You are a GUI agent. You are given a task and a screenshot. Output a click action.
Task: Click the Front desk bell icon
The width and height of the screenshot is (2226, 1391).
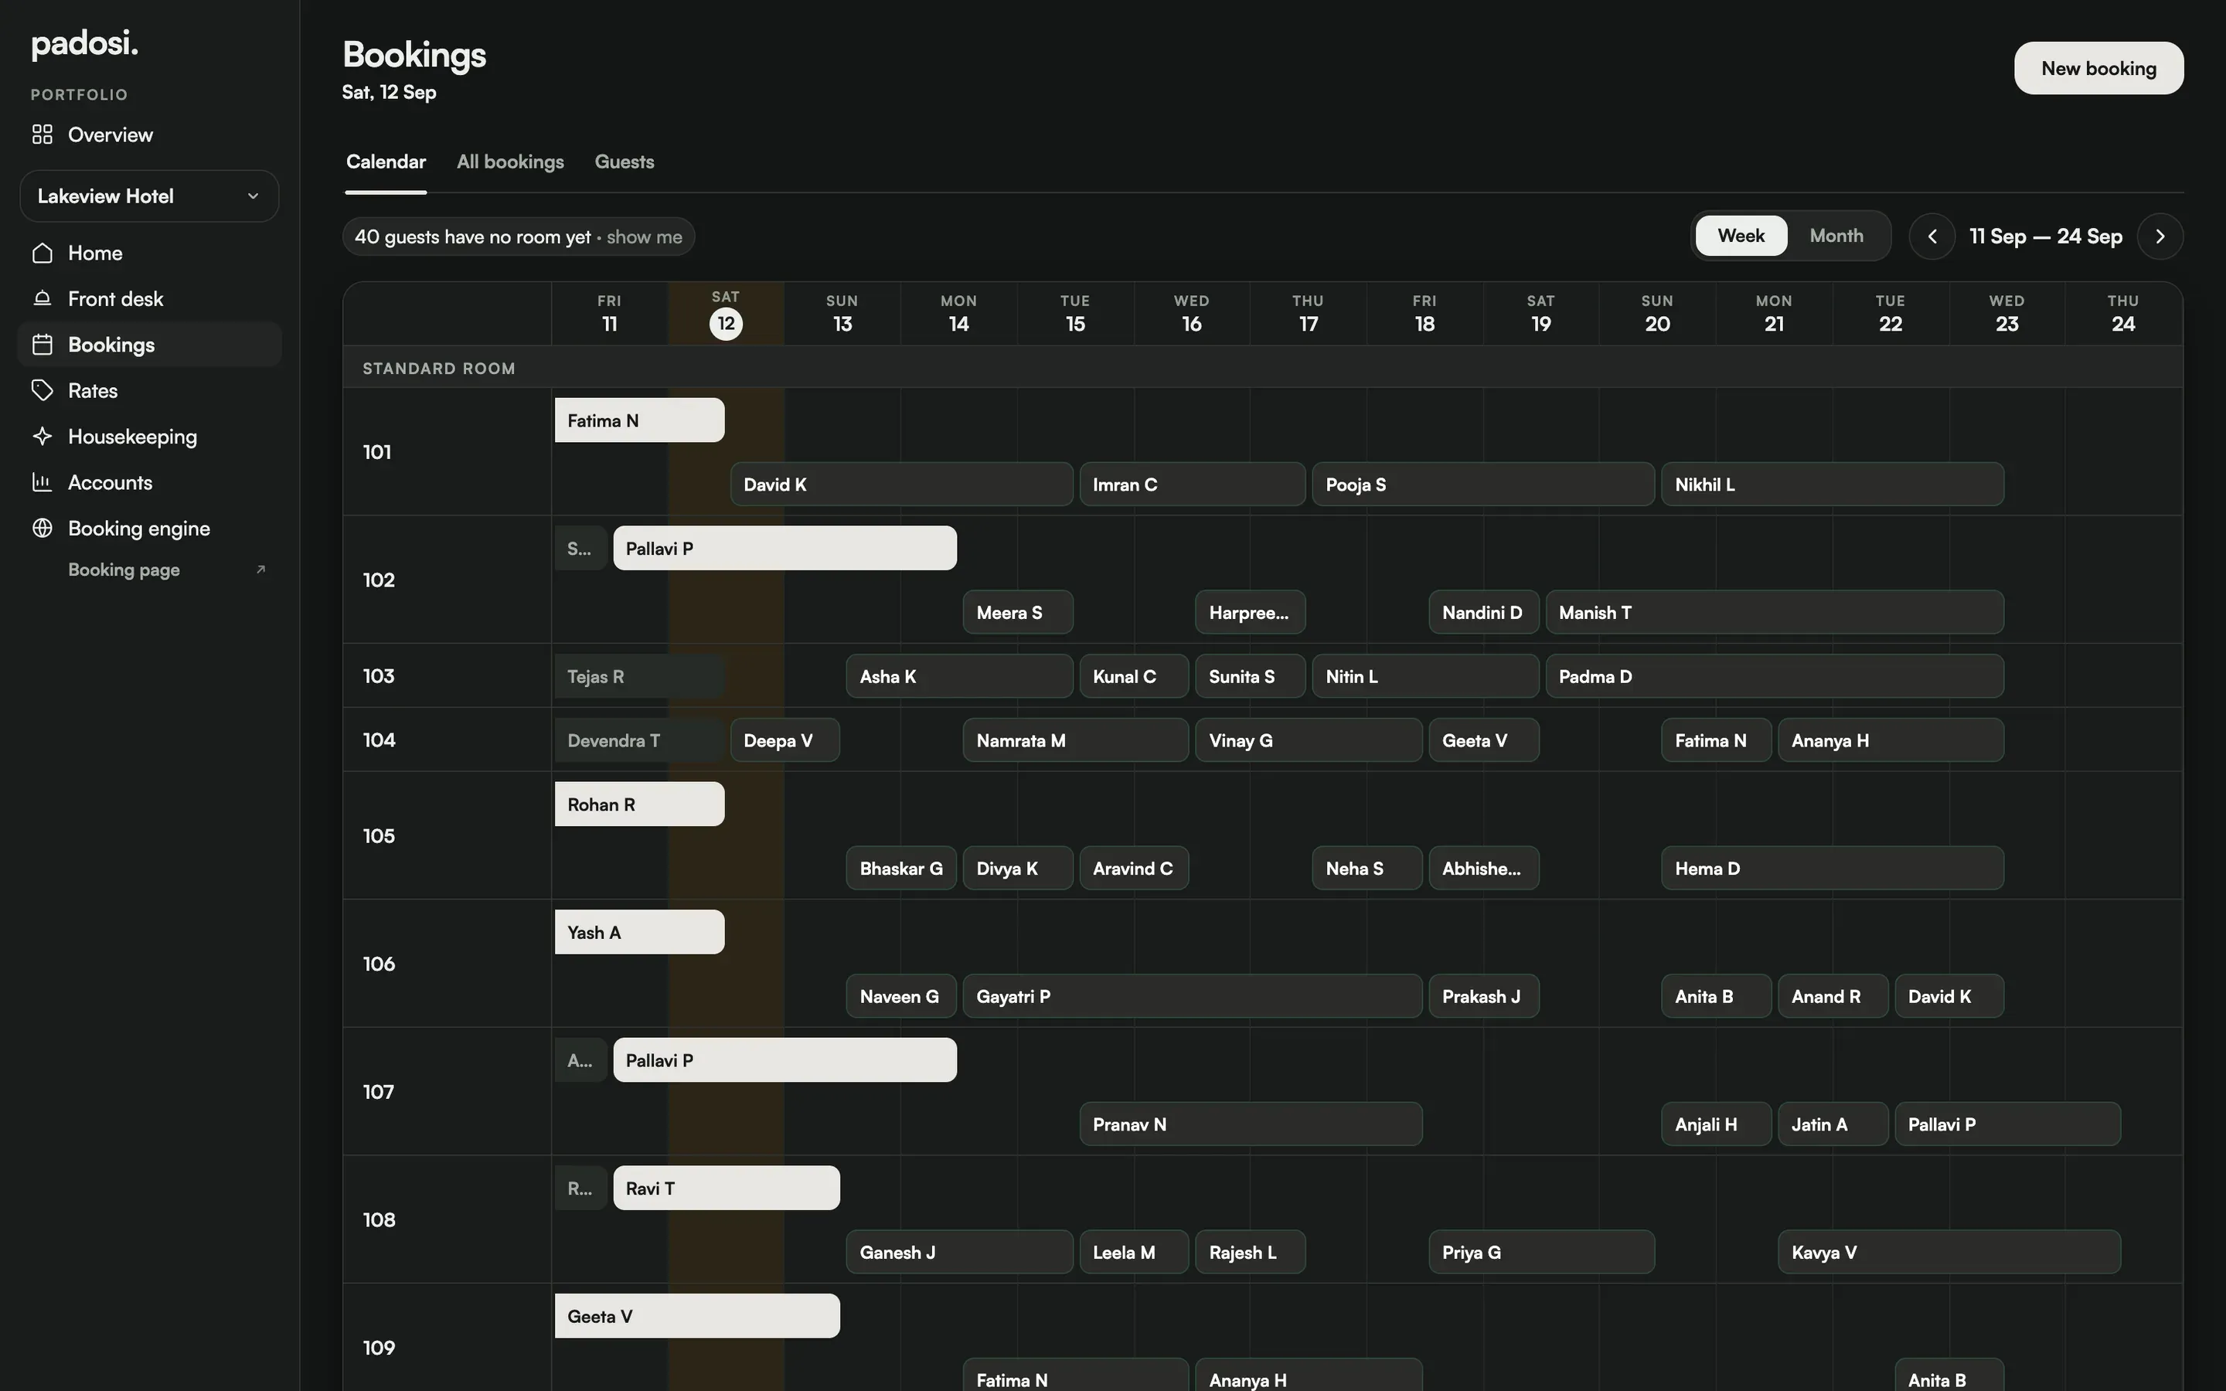(x=43, y=299)
